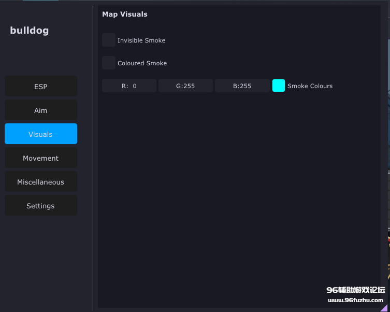Toggle the Coloured Smoke checkbox
390x312 pixels.
click(x=109, y=63)
